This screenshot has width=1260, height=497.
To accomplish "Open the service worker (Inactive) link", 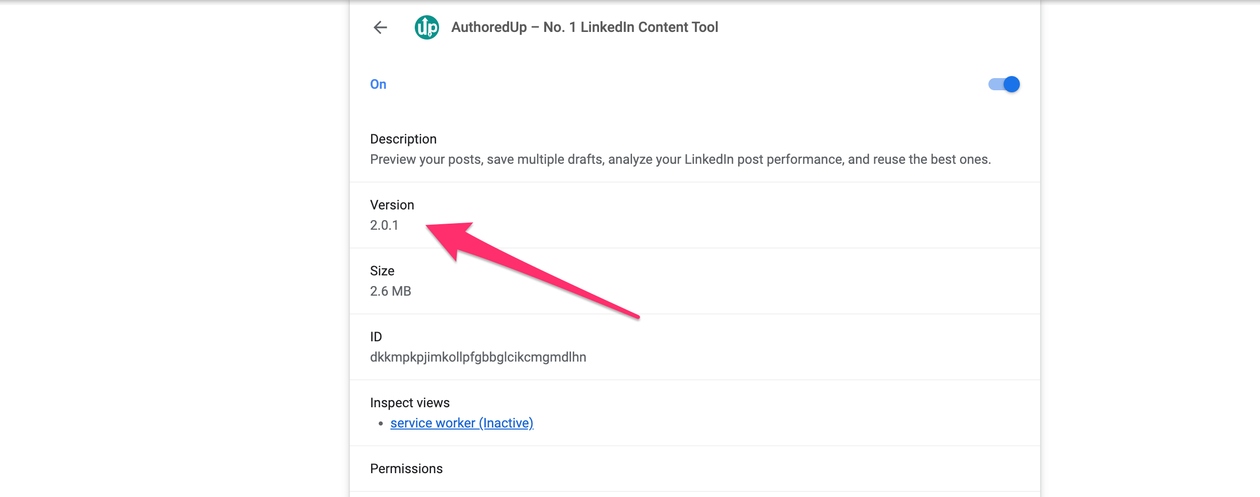I will click(461, 423).
